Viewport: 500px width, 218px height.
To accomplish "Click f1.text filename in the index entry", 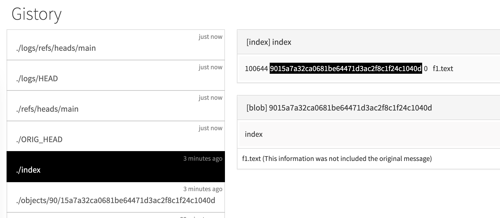I will [443, 69].
